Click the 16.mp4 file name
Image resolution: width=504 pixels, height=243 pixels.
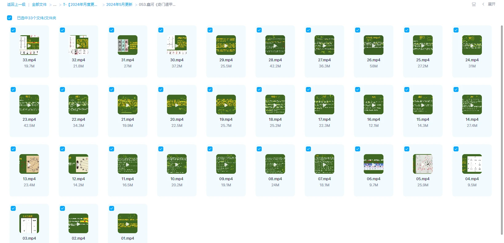coord(374,120)
